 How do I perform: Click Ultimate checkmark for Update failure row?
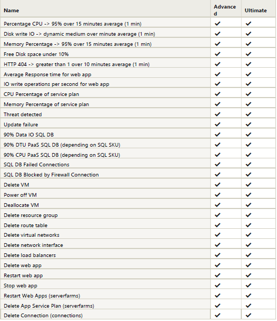click(x=248, y=124)
